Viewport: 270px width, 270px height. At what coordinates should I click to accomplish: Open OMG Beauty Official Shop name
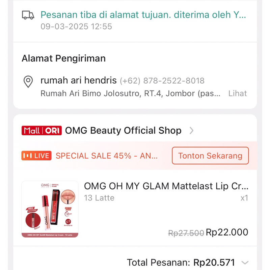[x=123, y=131]
